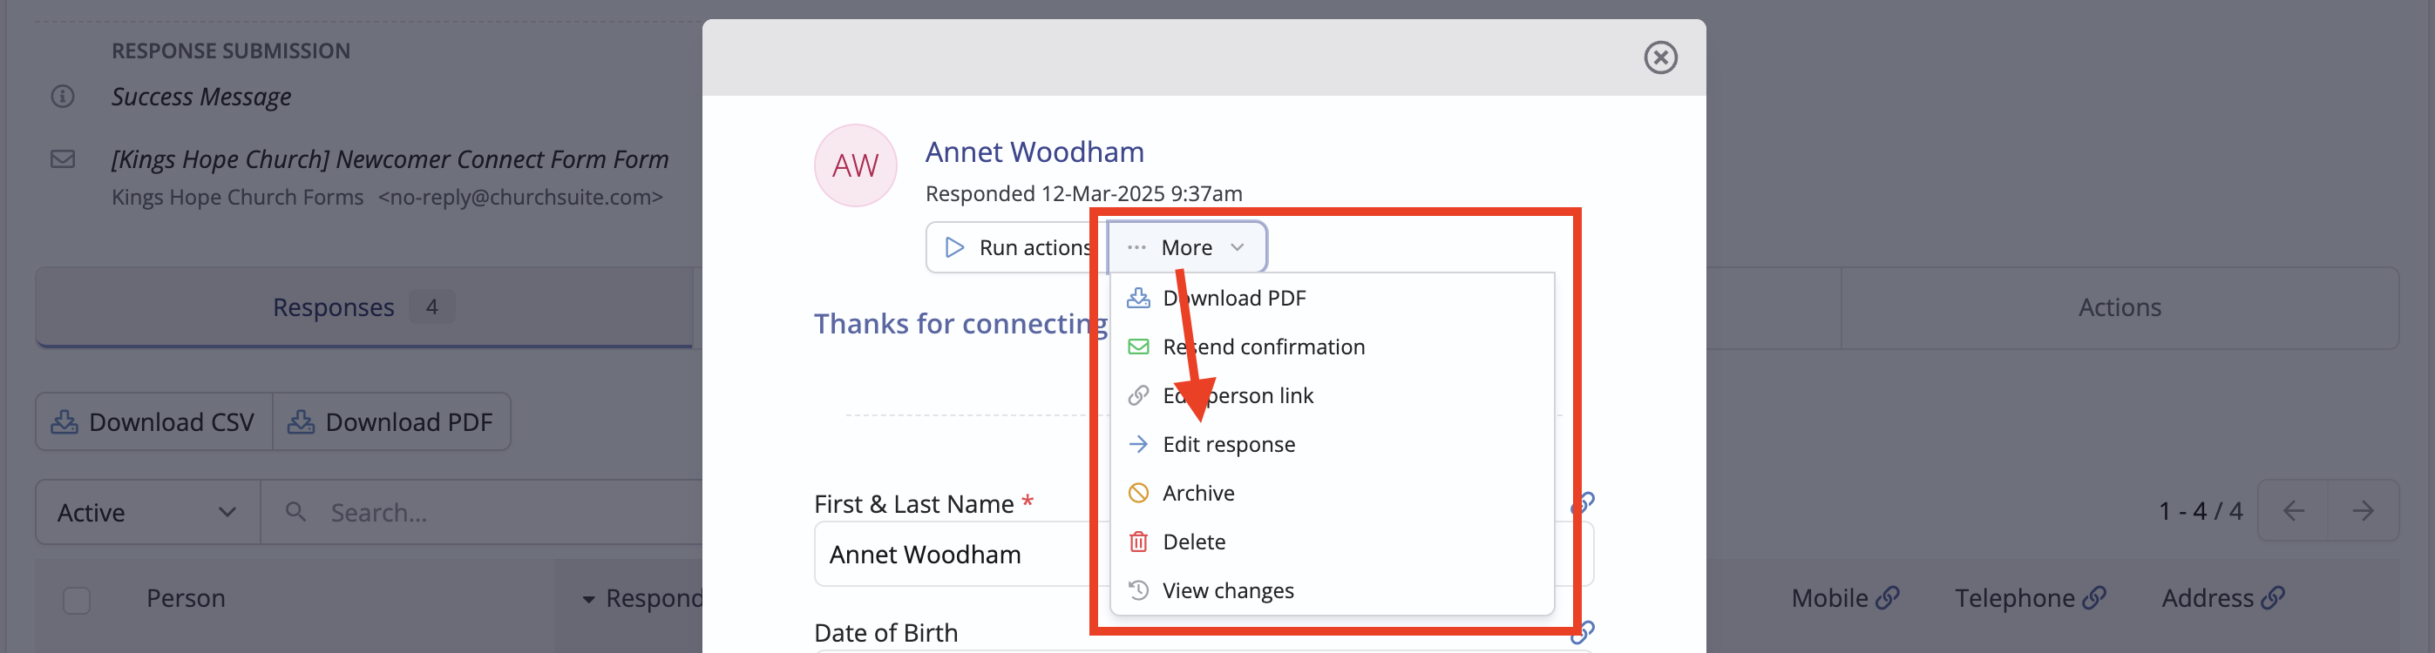Click the AW avatar circle
The image size is (2435, 653).
[855, 165]
